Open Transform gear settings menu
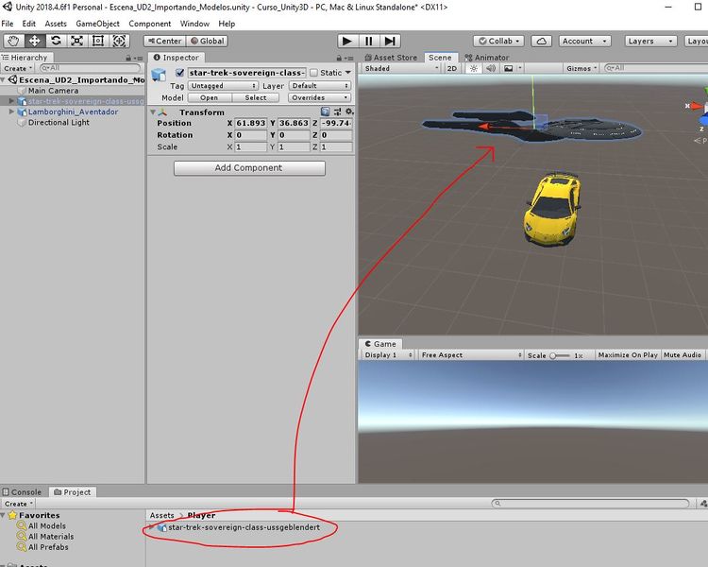708x567 pixels. click(x=349, y=112)
